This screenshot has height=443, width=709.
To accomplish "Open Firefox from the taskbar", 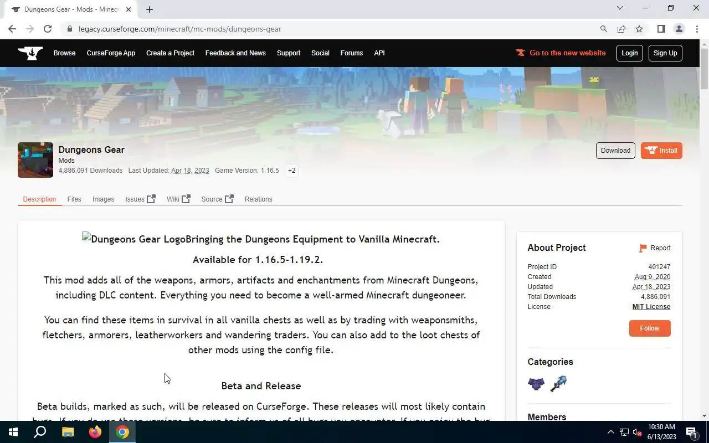I will [x=95, y=432].
